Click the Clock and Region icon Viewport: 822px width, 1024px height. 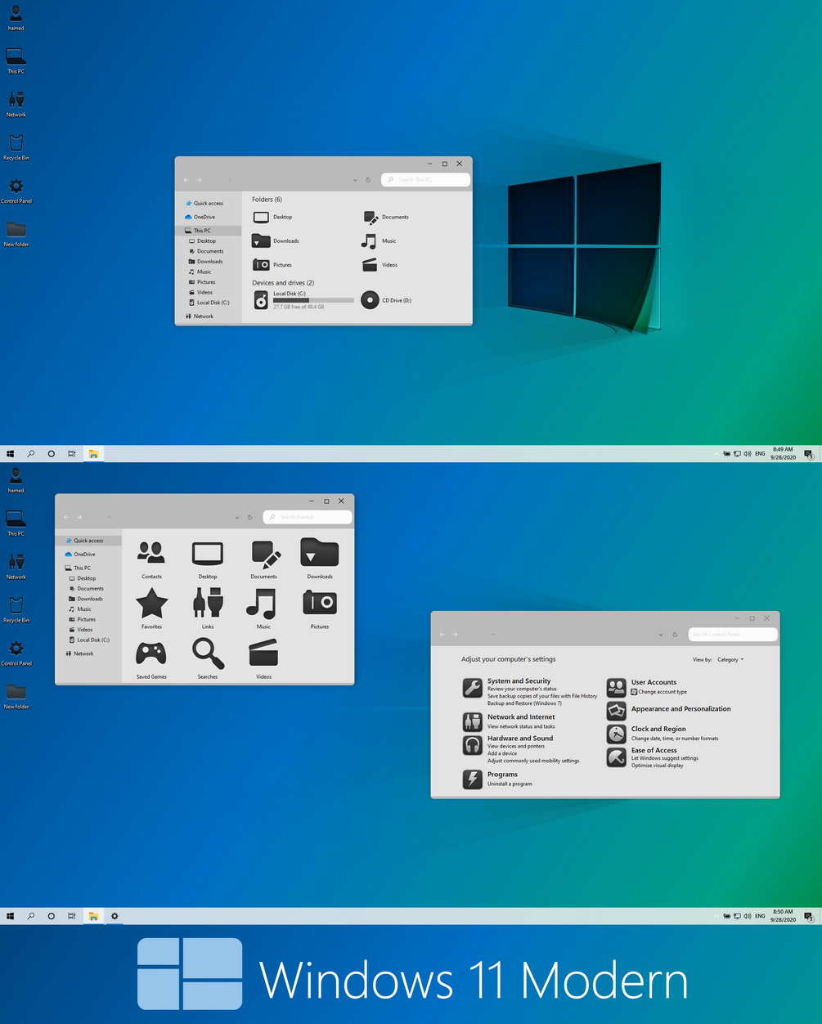(617, 734)
